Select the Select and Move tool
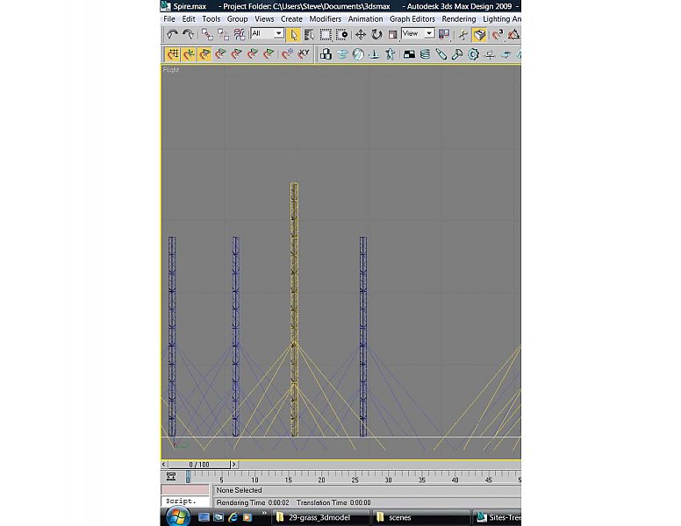This screenshot has height=526, width=681. pyautogui.click(x=361, y=35)
